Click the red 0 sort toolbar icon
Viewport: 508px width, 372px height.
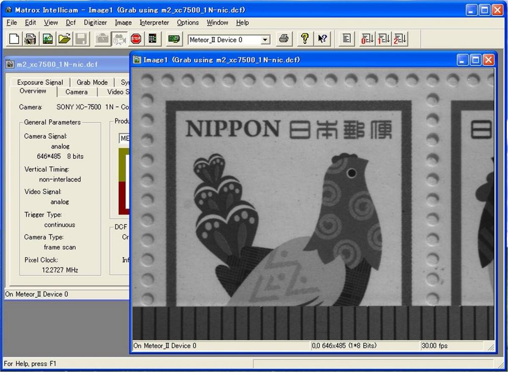click(x=367, y=39)
